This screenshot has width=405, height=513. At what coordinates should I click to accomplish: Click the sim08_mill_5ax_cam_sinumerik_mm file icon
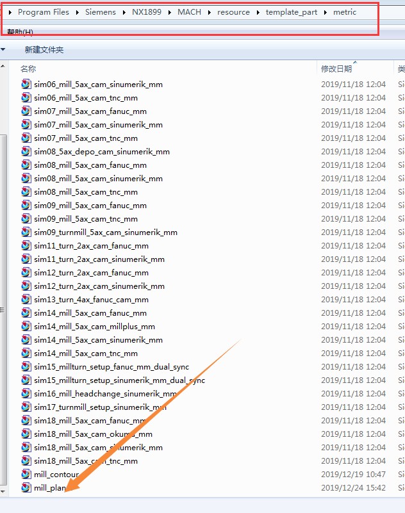pos(26,178)
